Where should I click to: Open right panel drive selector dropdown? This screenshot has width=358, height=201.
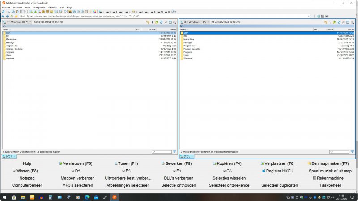coord(195,22)
